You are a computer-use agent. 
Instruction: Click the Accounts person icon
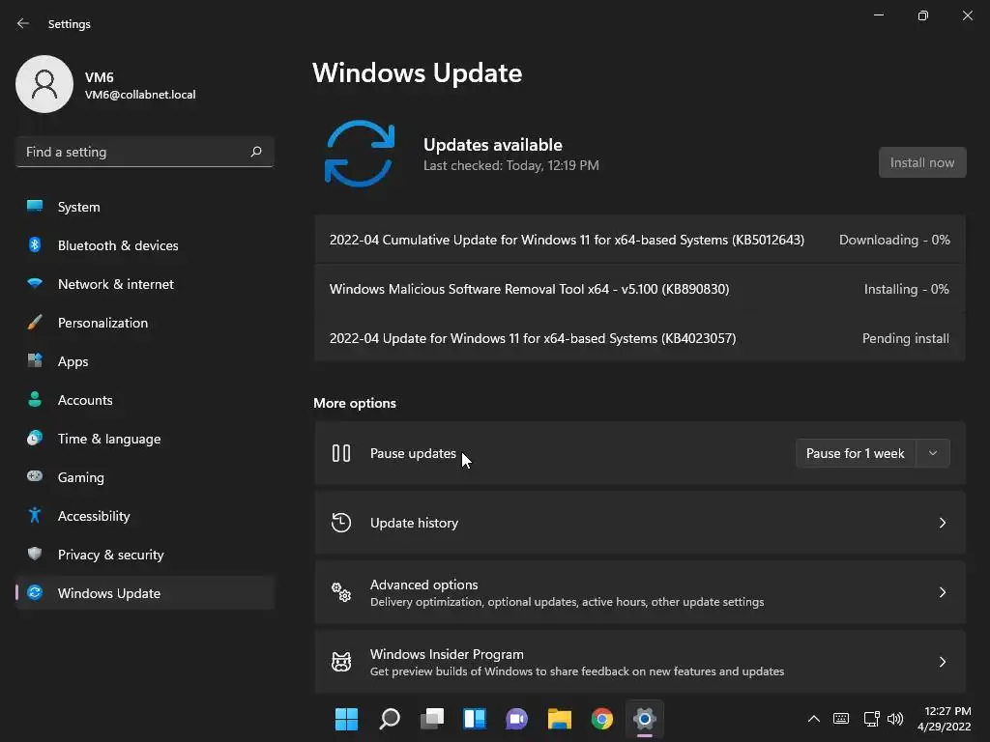[35, 399]
